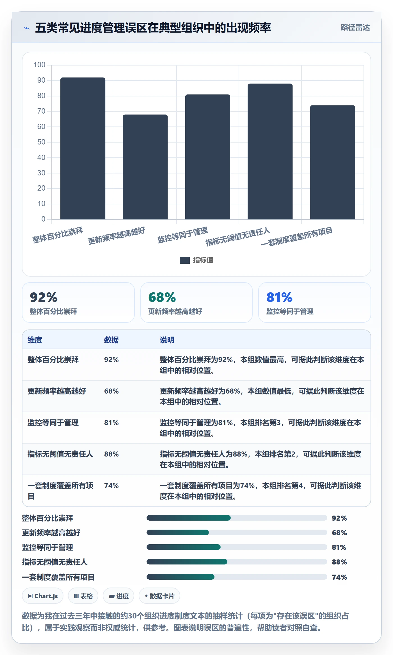This screenshot has height=655, width=393.
Task: Open the 92% 整体百分比崇拜 stat card
Action: 78,302
